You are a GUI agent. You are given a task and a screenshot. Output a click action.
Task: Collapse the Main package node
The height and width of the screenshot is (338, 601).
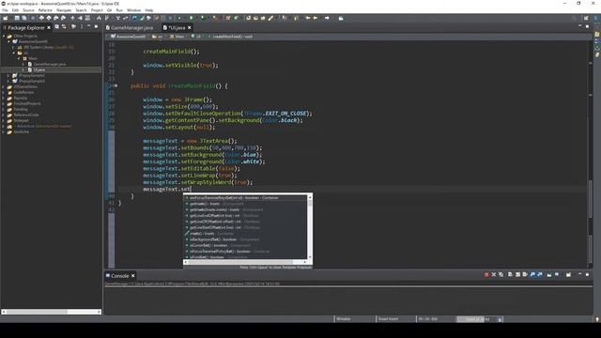[x=19, y=58]
